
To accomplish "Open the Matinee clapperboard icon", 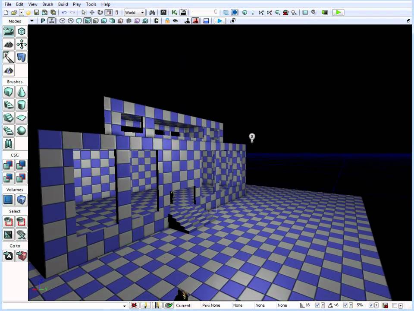I will 183,13.
